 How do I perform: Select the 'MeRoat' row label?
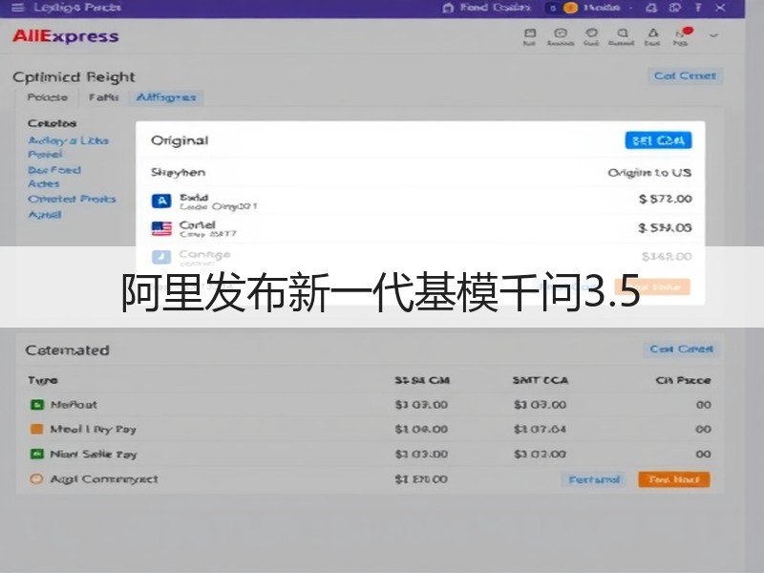(x=74, y=405)
